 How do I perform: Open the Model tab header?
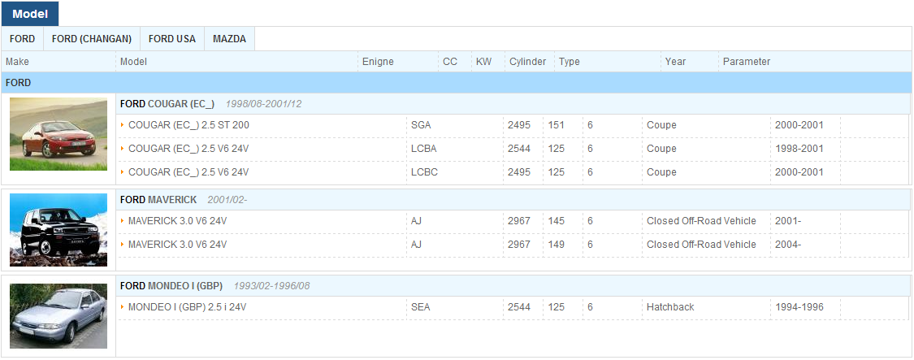[x=30, y=14]
